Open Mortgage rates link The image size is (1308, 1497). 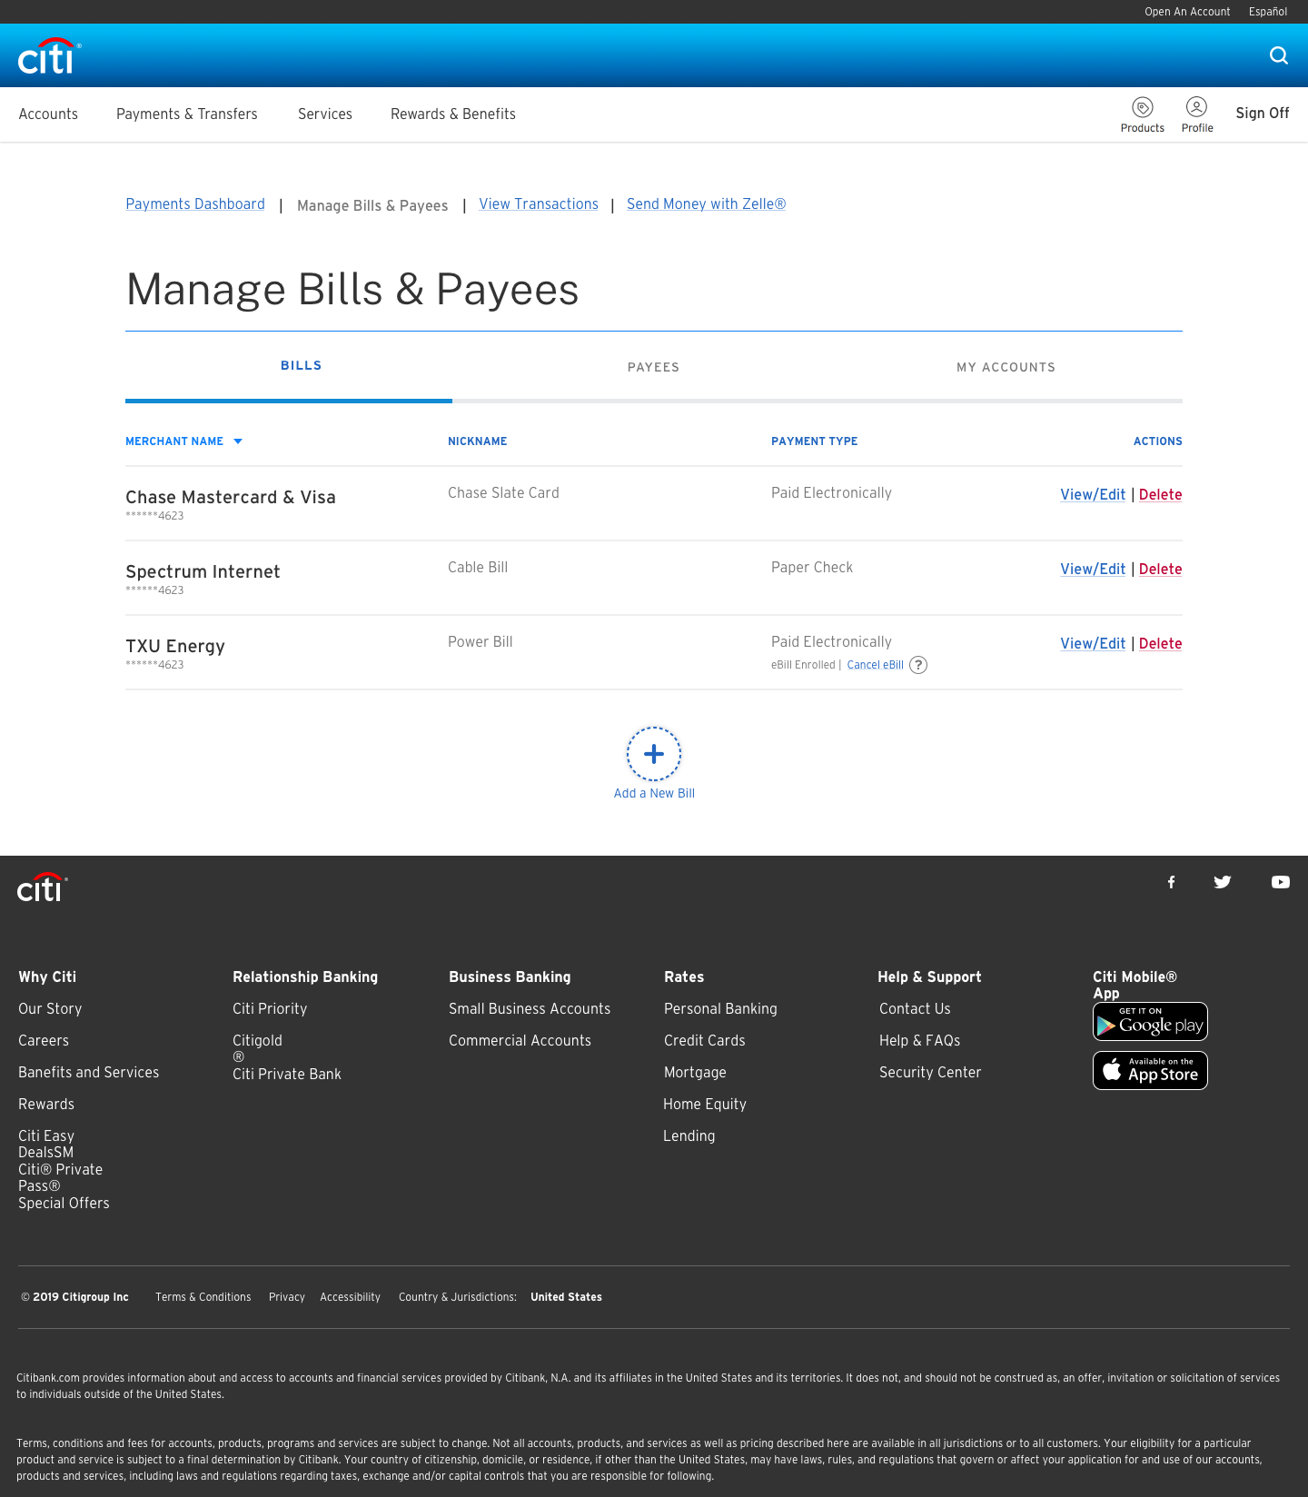click(695, 1072)
